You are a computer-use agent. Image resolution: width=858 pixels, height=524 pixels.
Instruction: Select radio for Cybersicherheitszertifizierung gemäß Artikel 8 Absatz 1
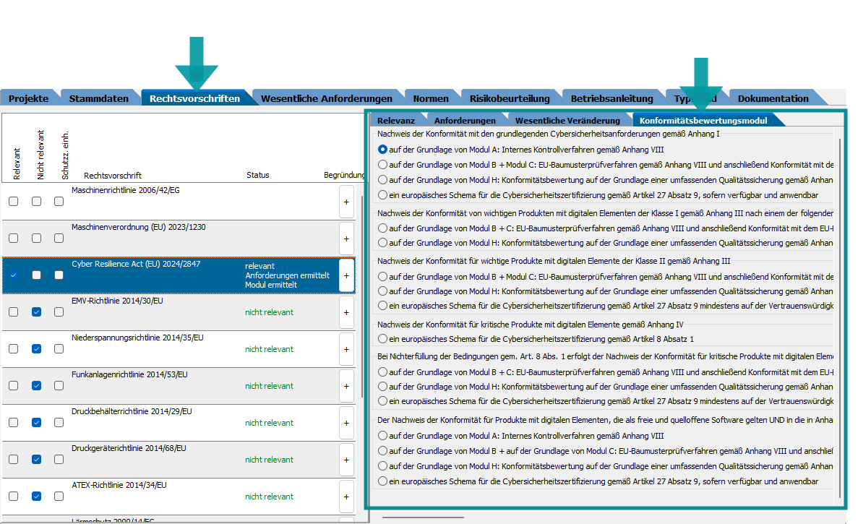[x=383, y=339]
